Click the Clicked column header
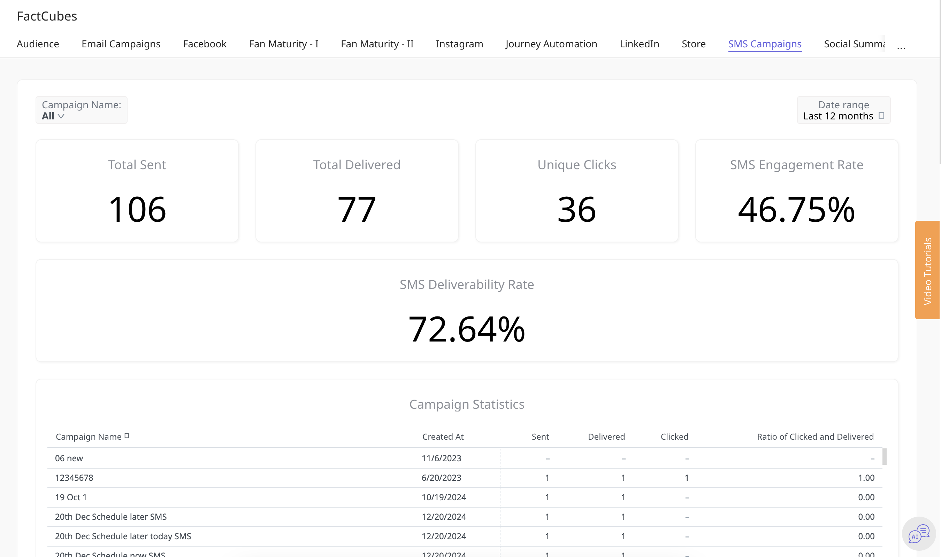Image resolution: width=941 pixels, height=557 pixels. point(674,437)
